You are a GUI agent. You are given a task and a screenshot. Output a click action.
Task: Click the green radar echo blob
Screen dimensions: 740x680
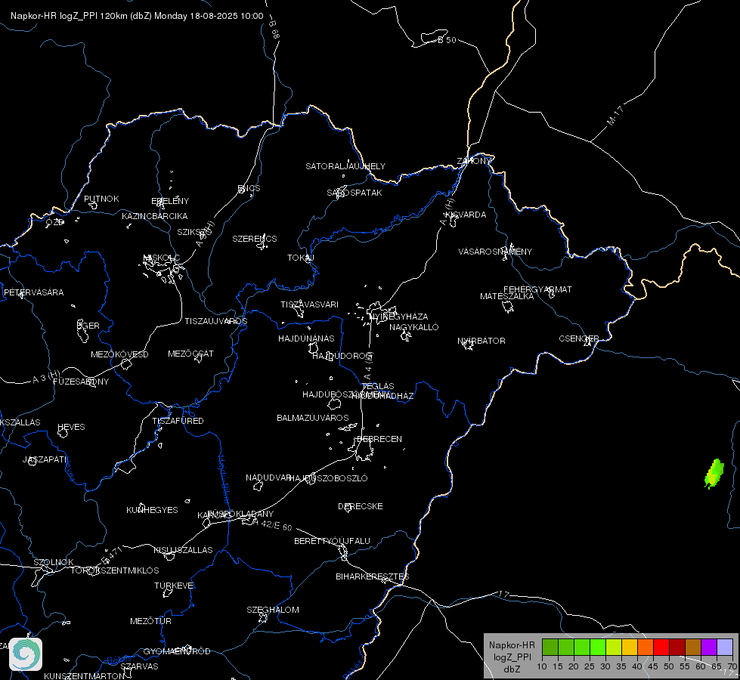click(714, 473)
